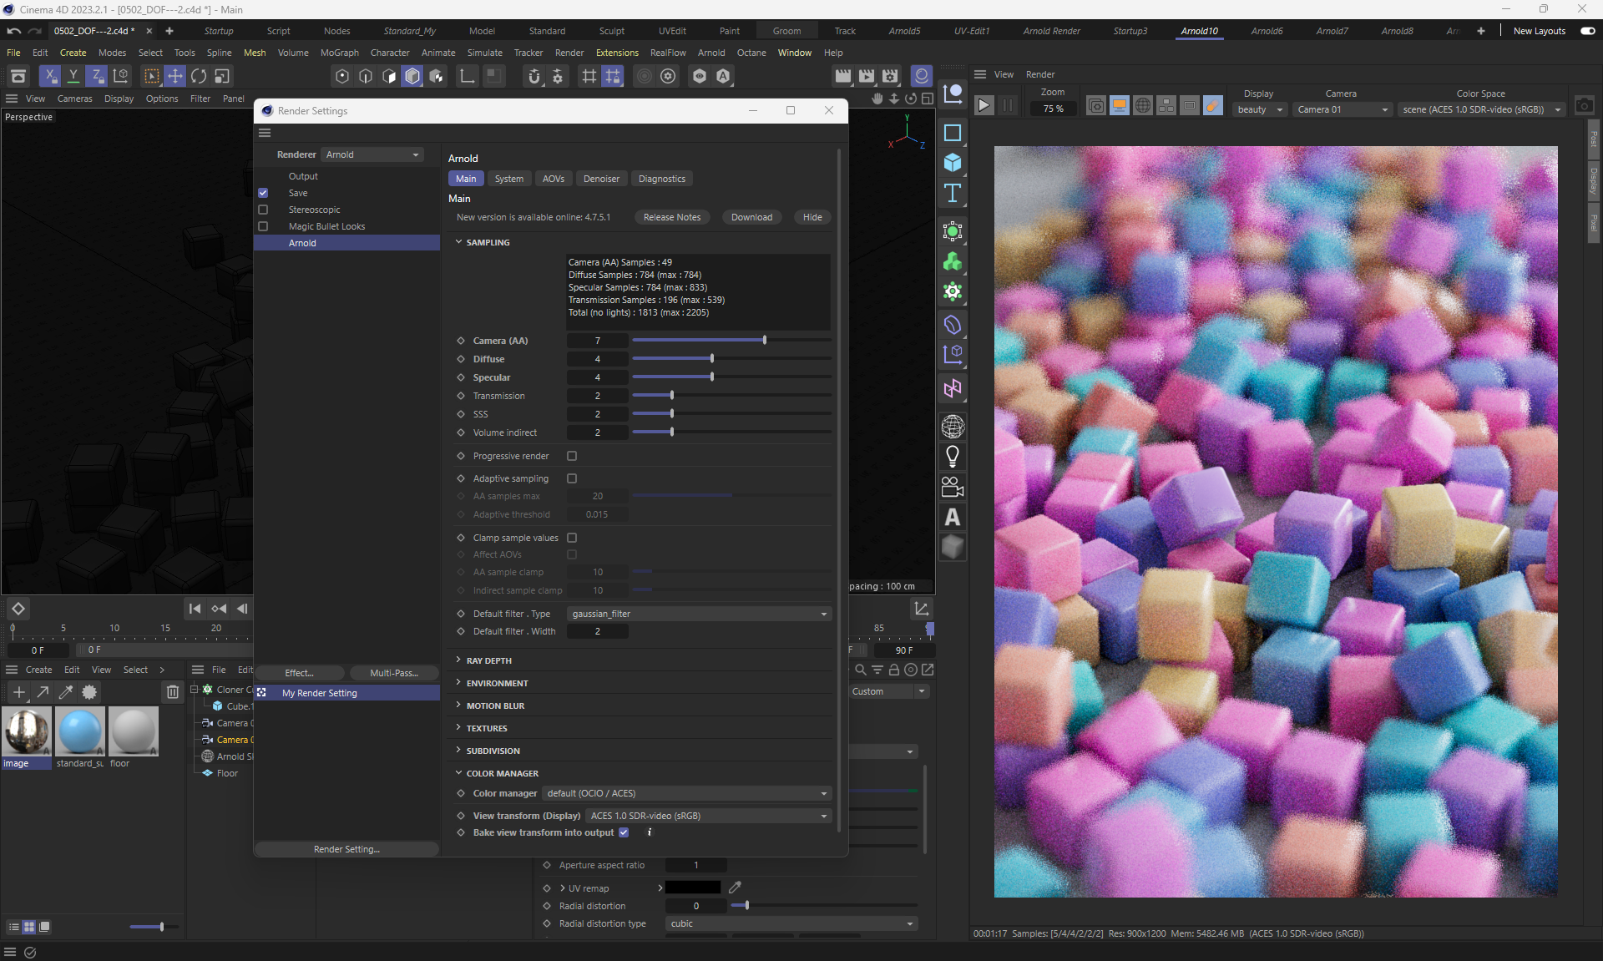Adjust the Camera (AA) samples slider
Viewport: 1603px width, 961px height.
click(764, 341)
